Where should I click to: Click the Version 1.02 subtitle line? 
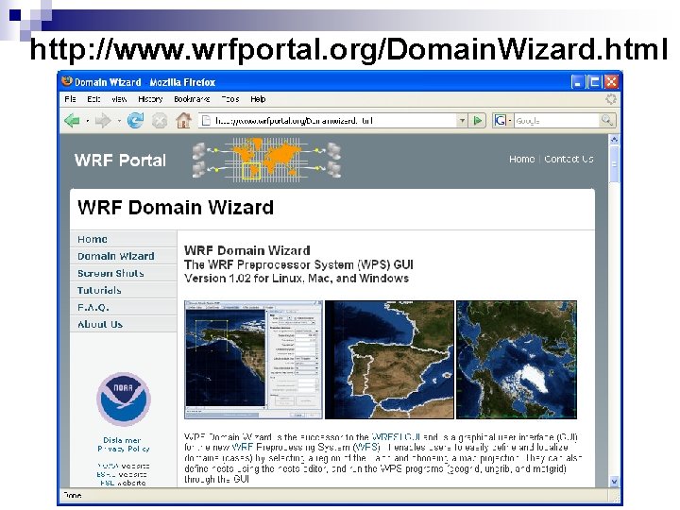point(297,278)
